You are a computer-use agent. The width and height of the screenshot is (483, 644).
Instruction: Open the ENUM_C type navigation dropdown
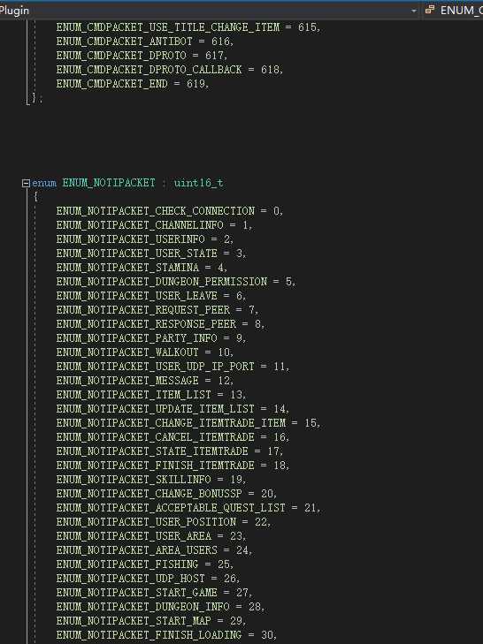[452, 11]
